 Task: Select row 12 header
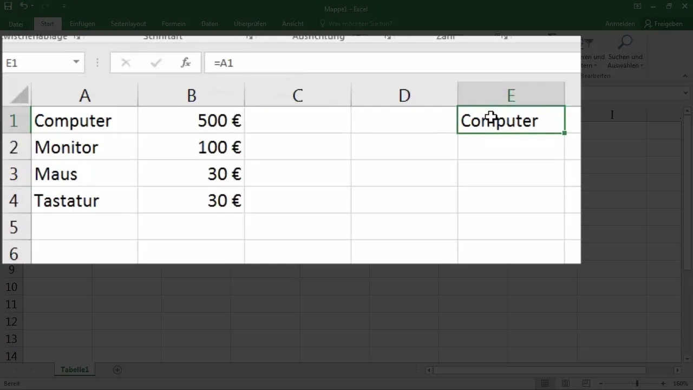coord(11,322)
